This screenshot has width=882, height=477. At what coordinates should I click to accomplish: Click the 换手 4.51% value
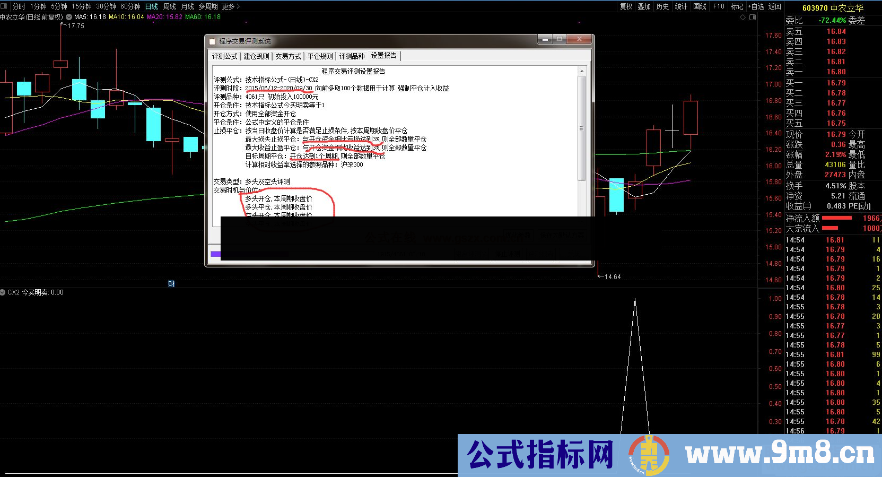click(836, 186)
